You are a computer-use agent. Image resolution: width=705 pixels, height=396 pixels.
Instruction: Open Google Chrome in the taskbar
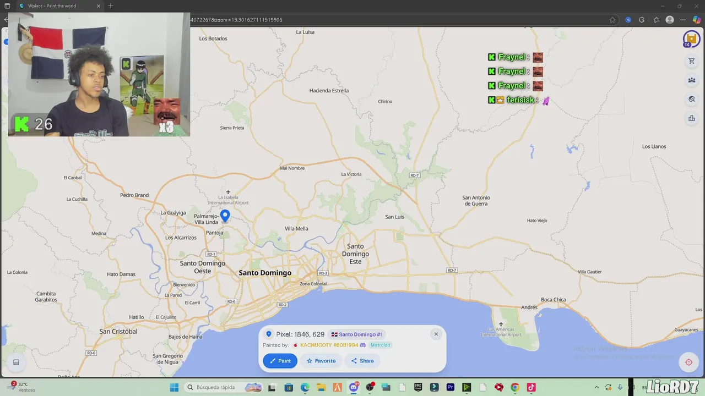[x=515, y=387]
